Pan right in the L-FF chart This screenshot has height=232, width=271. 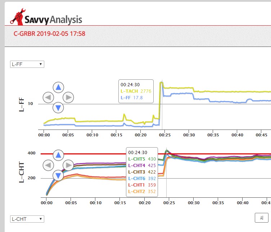click(x=68, y=97)
